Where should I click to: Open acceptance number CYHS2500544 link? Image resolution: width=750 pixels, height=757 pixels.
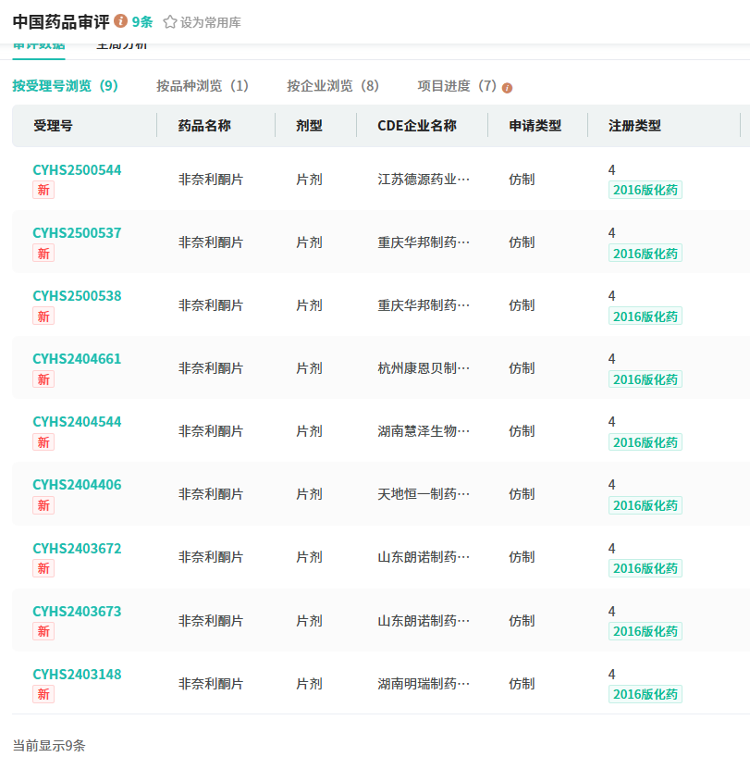click(77, 170)
